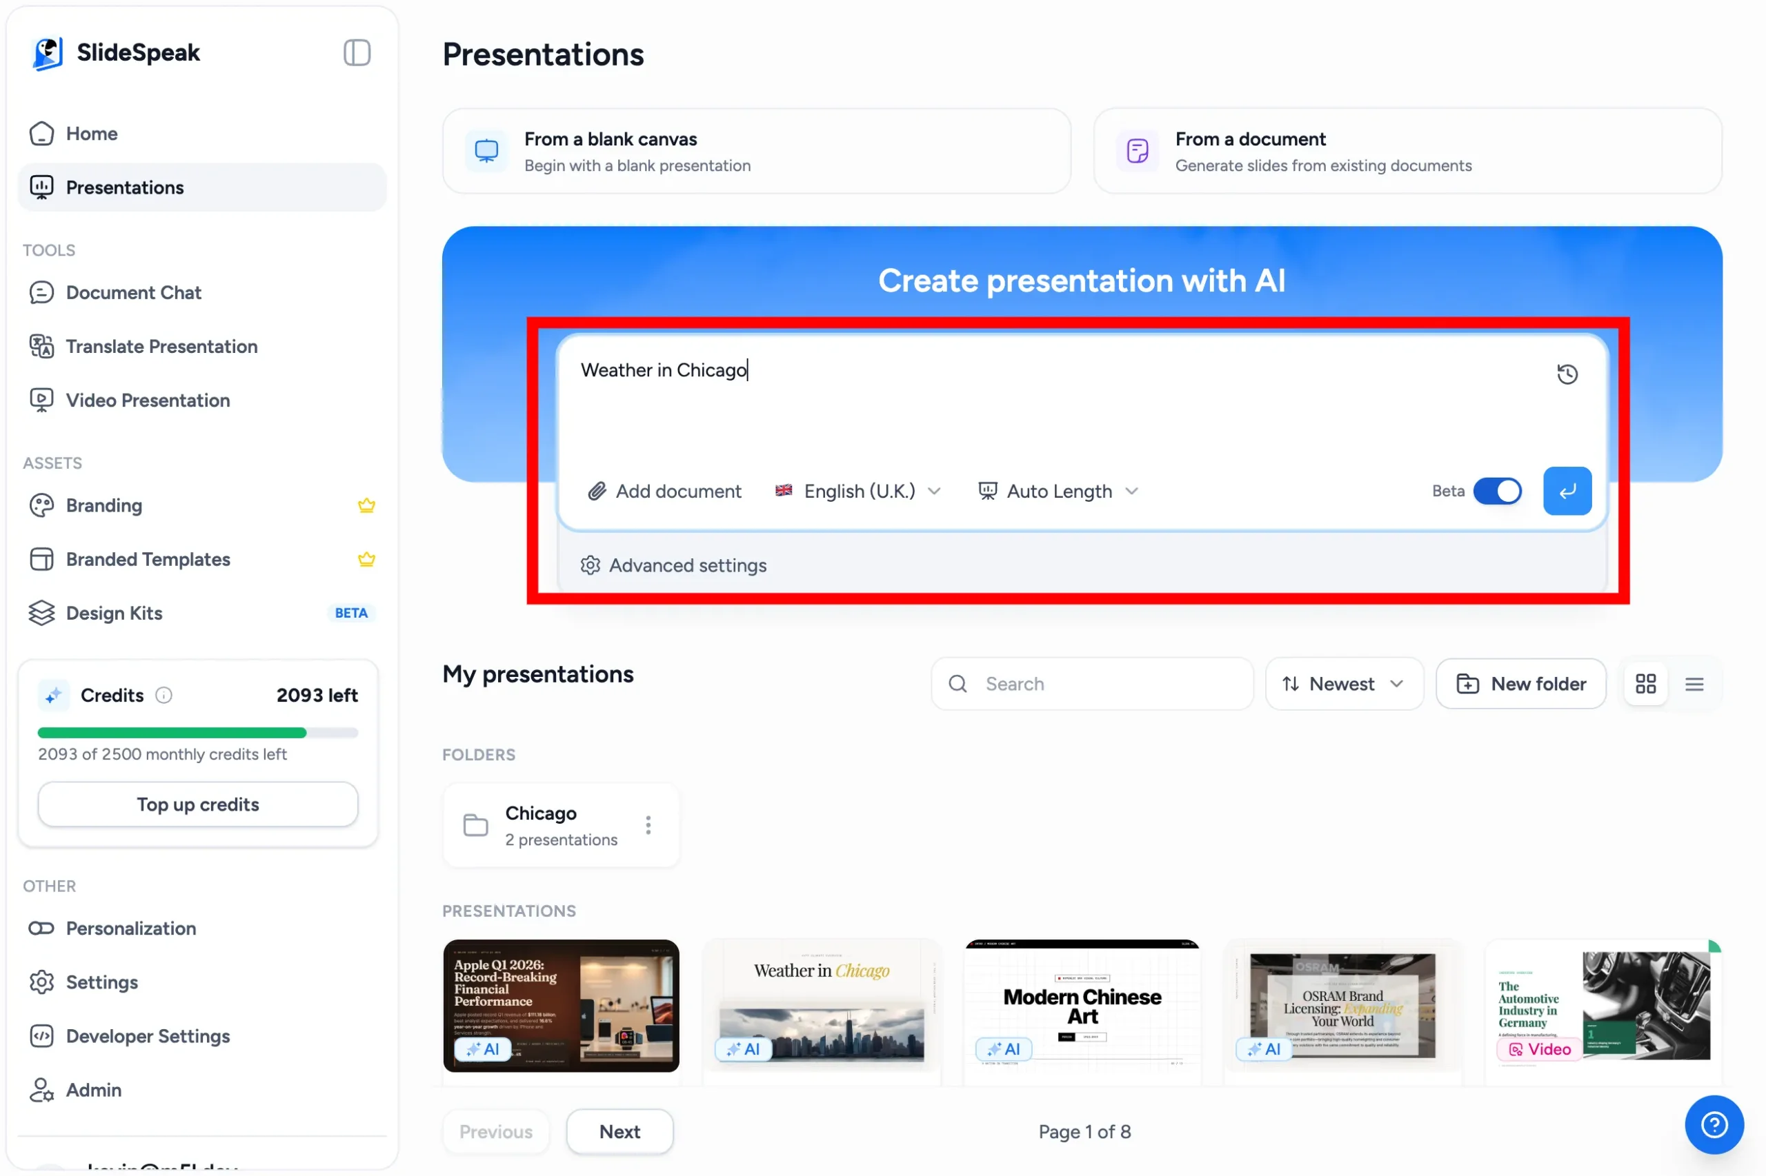
Task: Toggle the Beta switch off
Action: point(1496,491)
